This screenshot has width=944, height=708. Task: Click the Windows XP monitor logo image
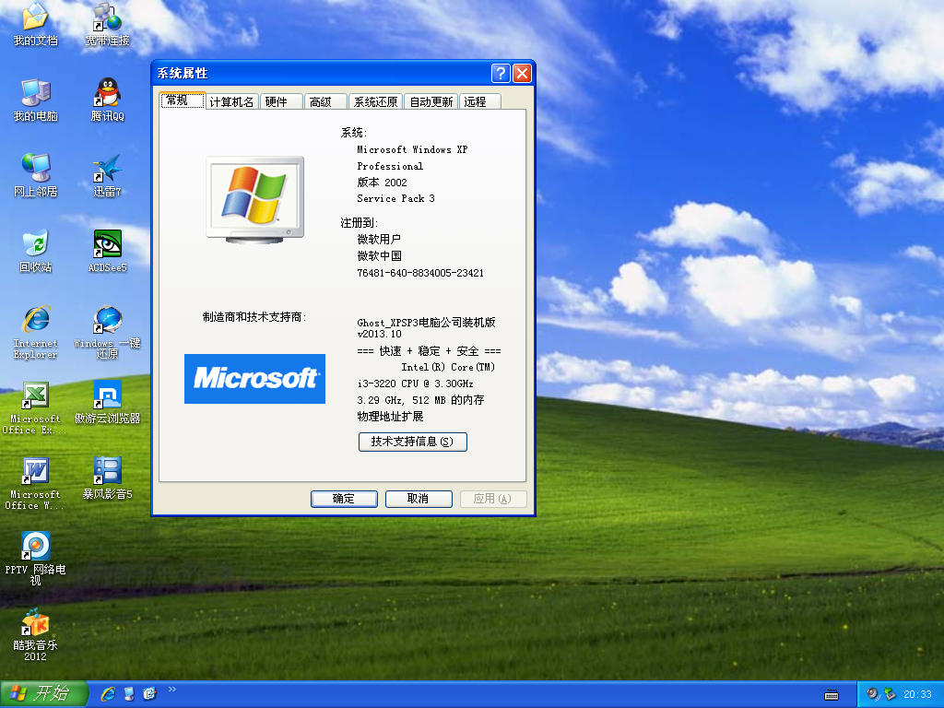255,199
